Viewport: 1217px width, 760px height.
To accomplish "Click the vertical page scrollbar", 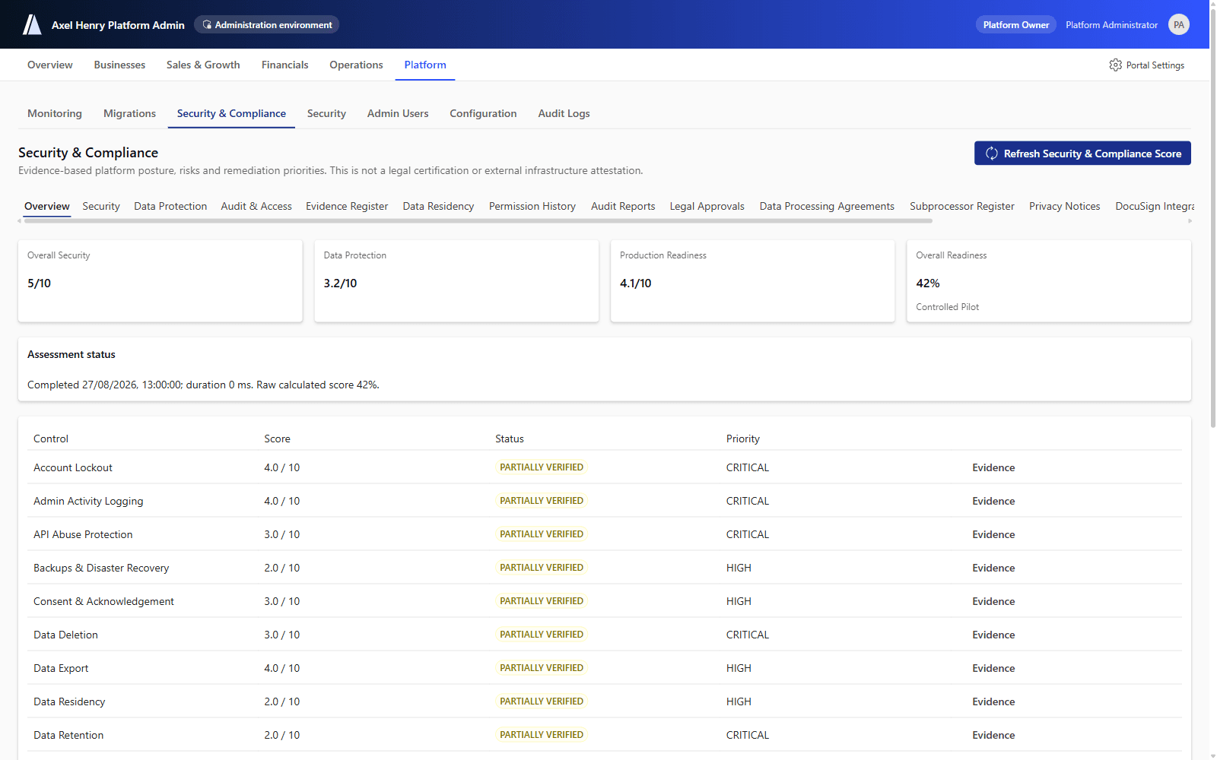I will (x=1212, y=218).
